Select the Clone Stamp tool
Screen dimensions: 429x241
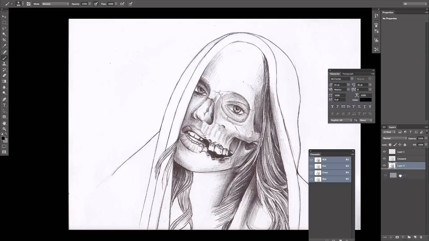pos(4,64)
